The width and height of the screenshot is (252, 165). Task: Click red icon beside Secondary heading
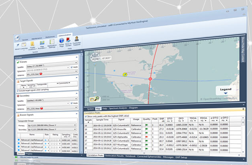click(x=18, y=96)
